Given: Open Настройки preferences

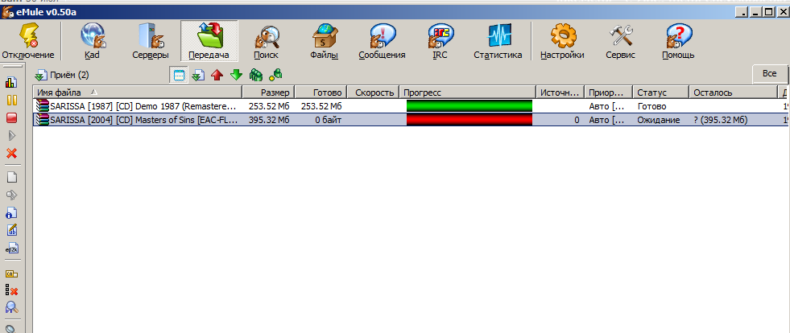Looking at the screenshot, I should 562,41.
